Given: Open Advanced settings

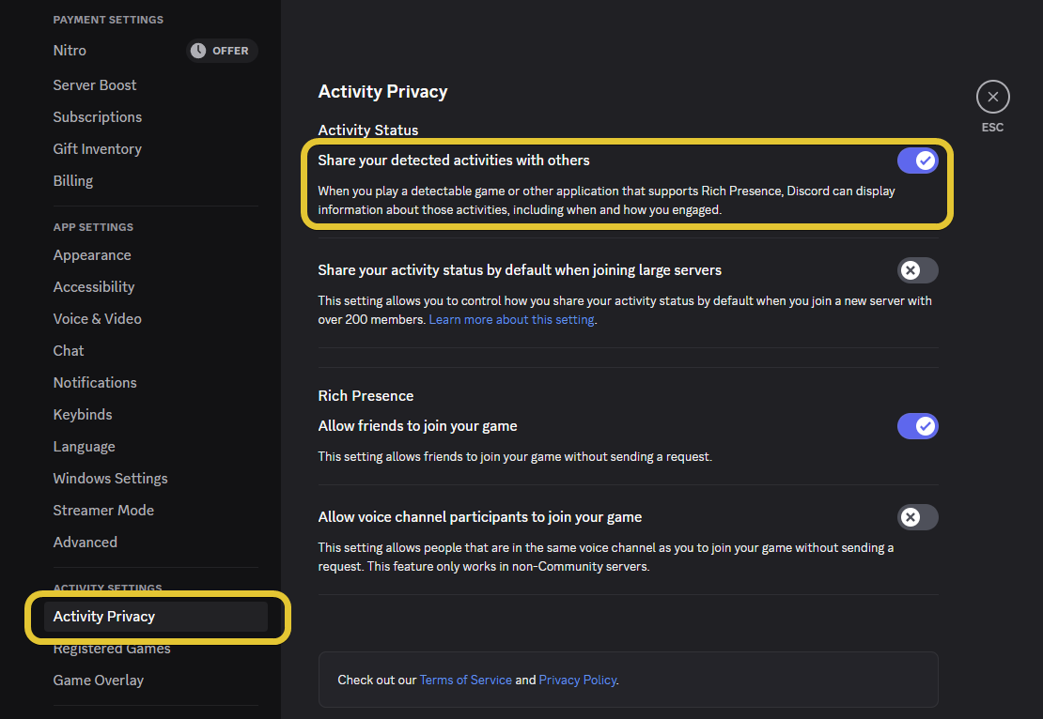Looking at the screenshot, I should click(86, 543).
